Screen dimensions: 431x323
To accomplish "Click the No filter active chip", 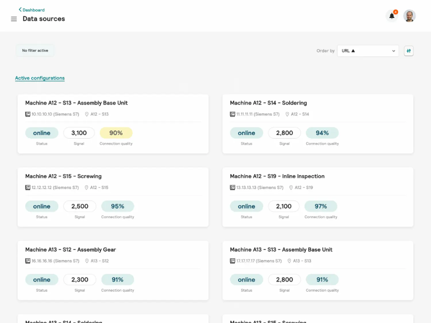I will coord(35,51).
